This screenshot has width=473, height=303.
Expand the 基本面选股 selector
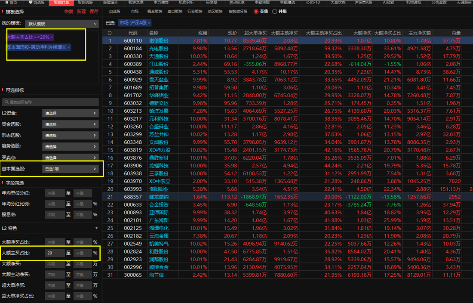point(71,169)
